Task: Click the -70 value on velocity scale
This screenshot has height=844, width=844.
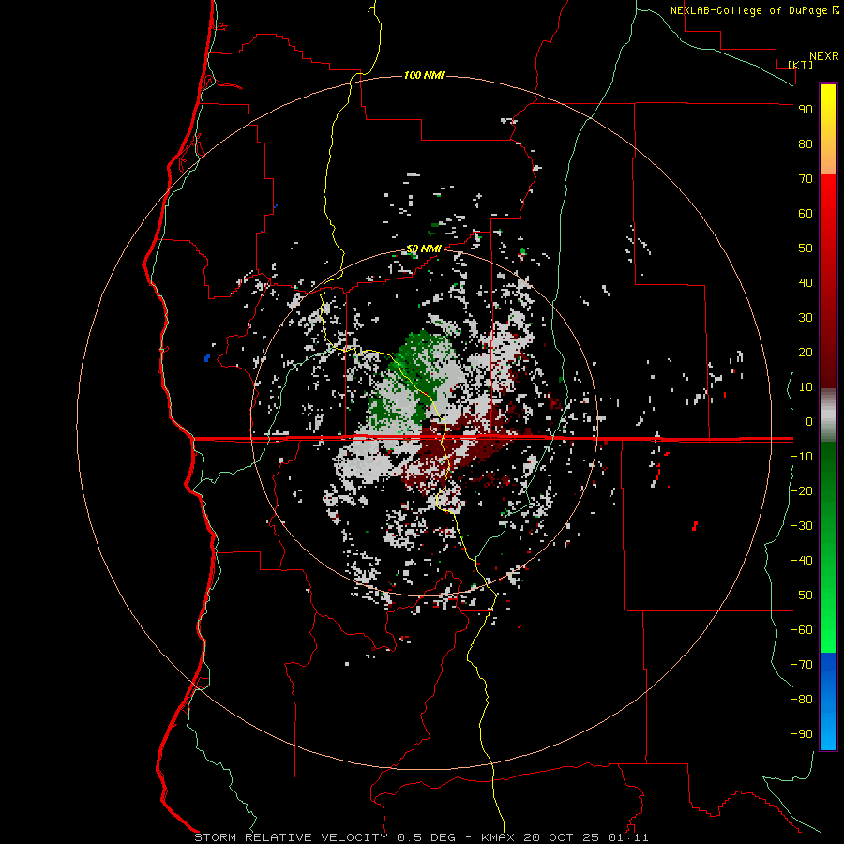Action: tap(802, 664)
